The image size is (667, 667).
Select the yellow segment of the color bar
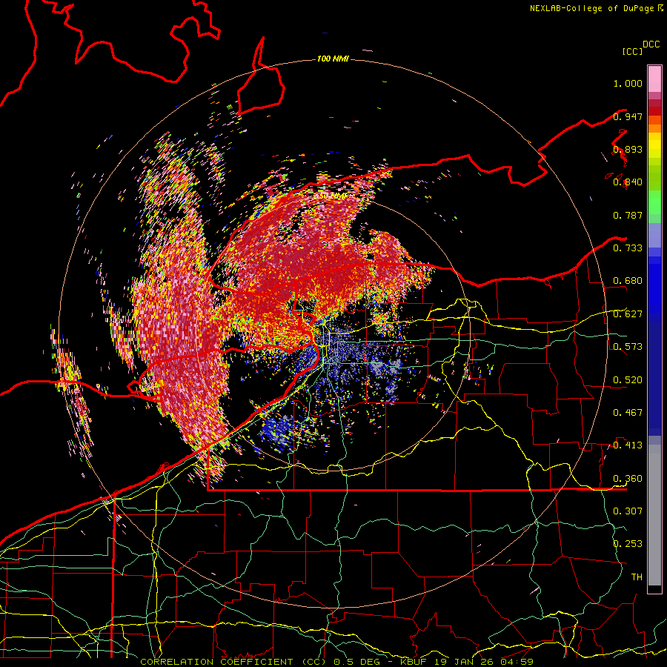[x=654, y=145]
